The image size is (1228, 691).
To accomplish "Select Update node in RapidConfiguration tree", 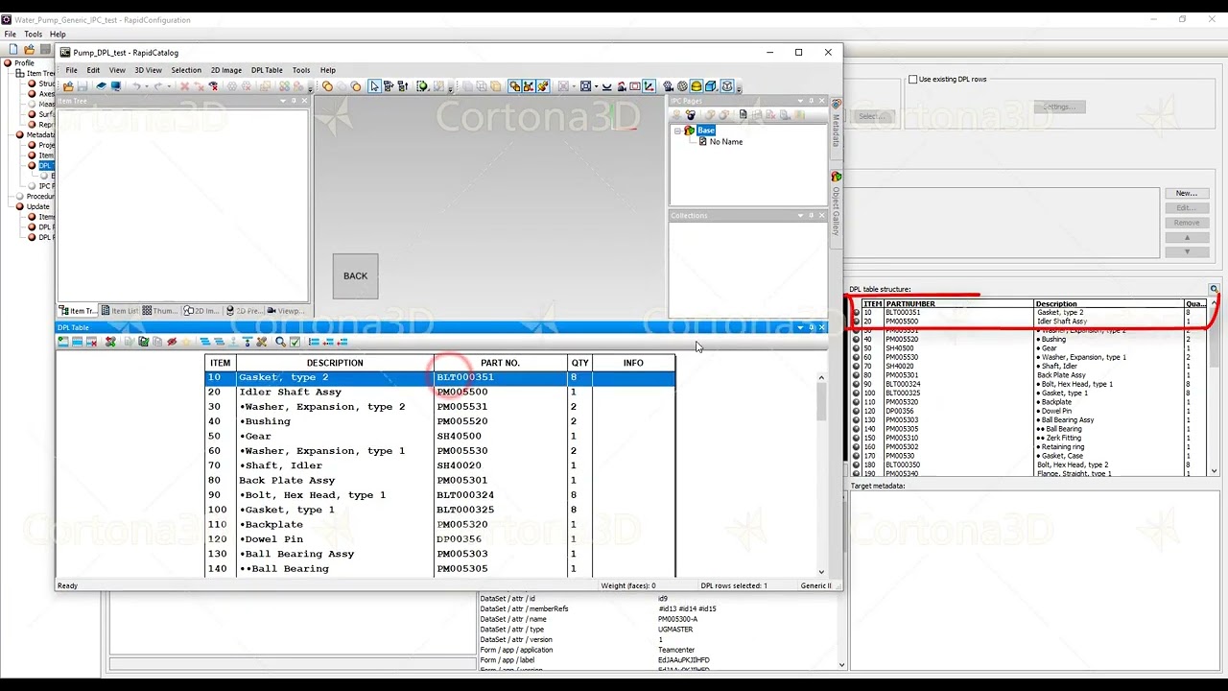I will [37, 206].
